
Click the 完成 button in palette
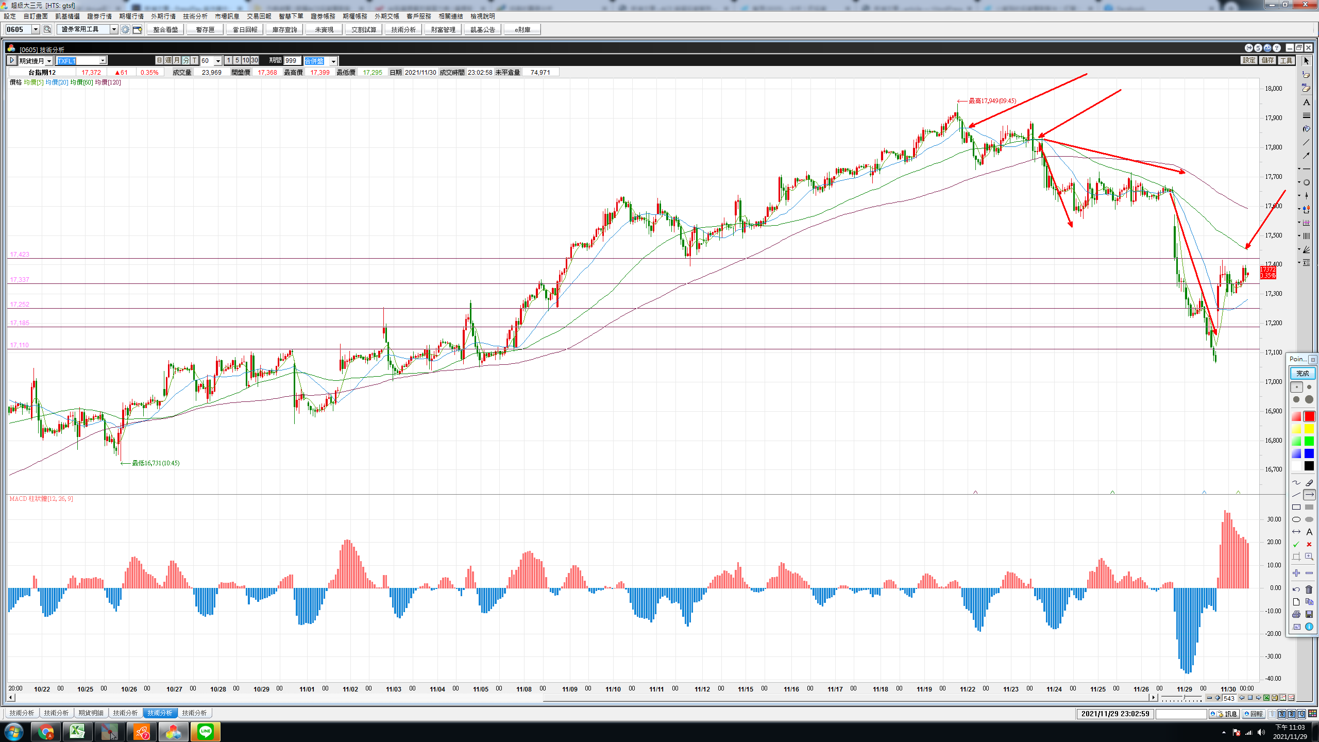(x=1302, y=373)
